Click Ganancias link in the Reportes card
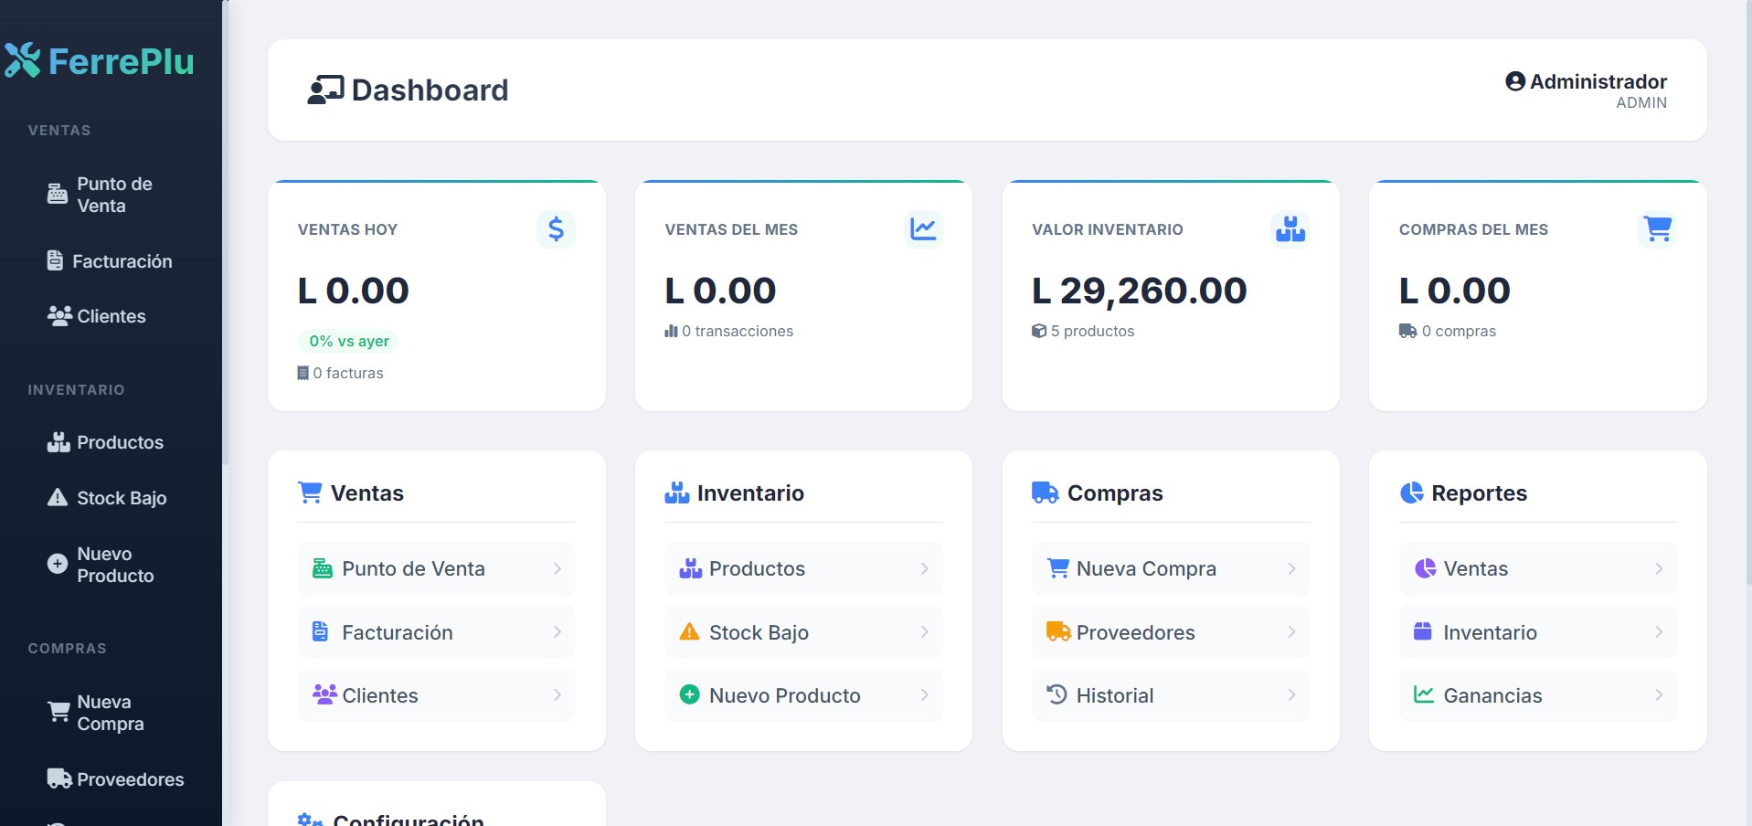The image size is (1752, 826). (x=1493, y=695)
